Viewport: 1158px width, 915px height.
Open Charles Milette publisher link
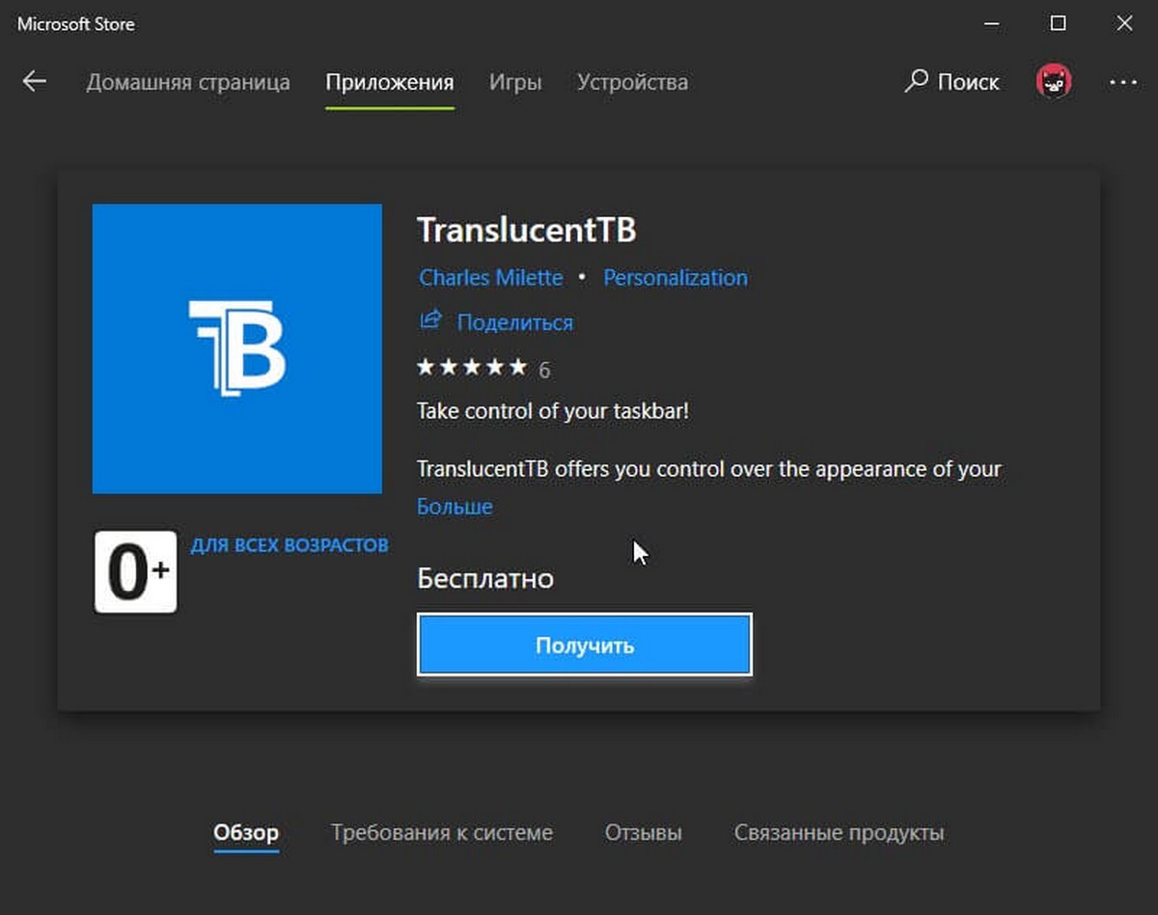coord(491,278)
